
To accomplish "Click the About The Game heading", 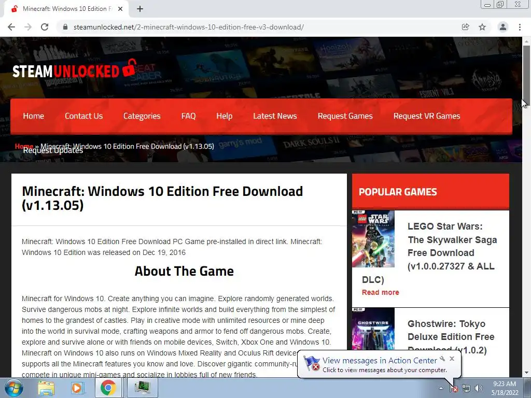I will [x=184, y=271].
